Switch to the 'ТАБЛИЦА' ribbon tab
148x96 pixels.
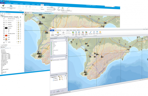(x=15, y=4)
